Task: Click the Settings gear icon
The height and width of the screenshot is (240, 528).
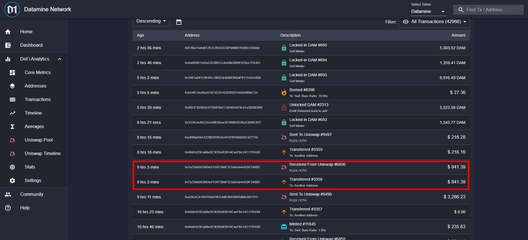Action: pyautogui.click(x=12, y=181)
